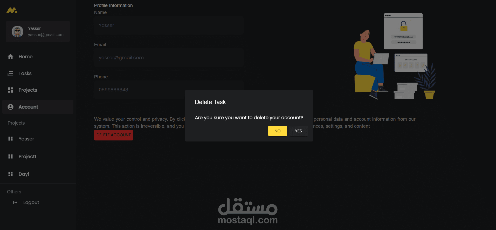
Task: Click Yasser's profile avatar picture
Action: [x=17, y=32]
